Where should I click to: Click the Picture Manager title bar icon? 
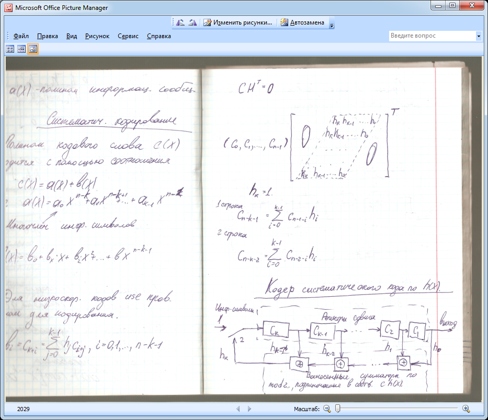[8, 8]
